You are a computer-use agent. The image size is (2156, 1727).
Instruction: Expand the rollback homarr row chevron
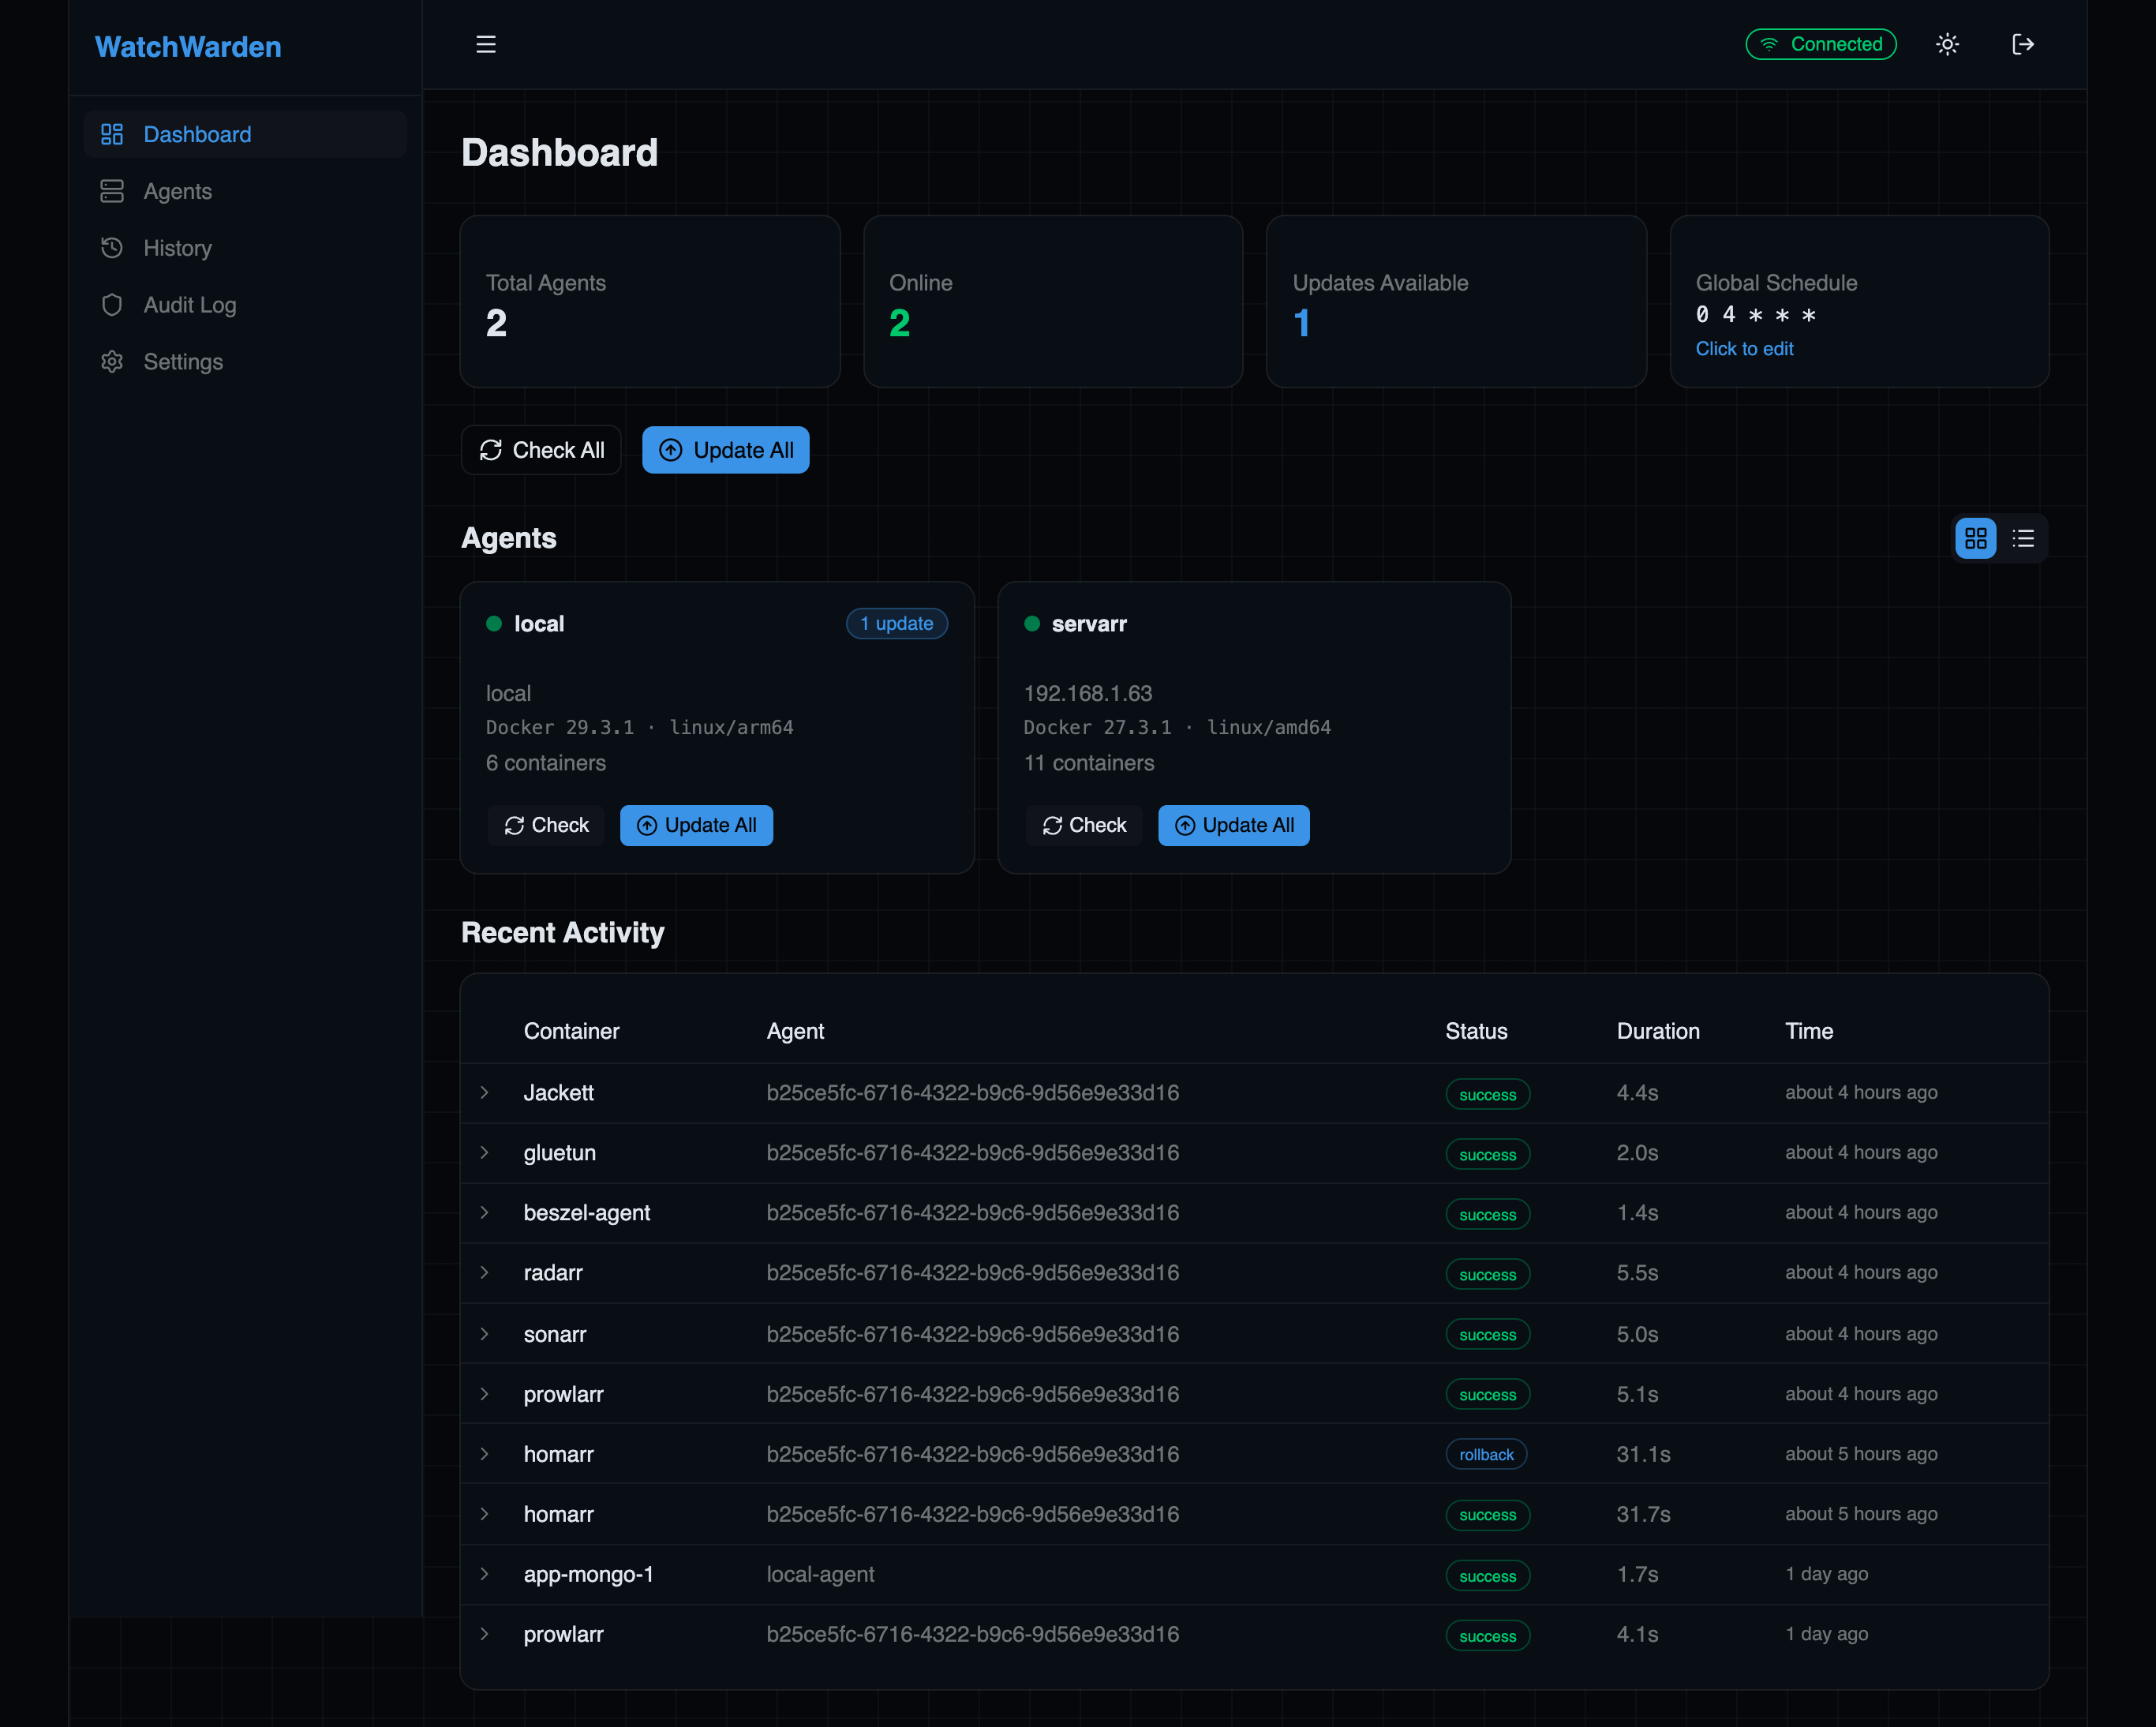[485, 1454]
